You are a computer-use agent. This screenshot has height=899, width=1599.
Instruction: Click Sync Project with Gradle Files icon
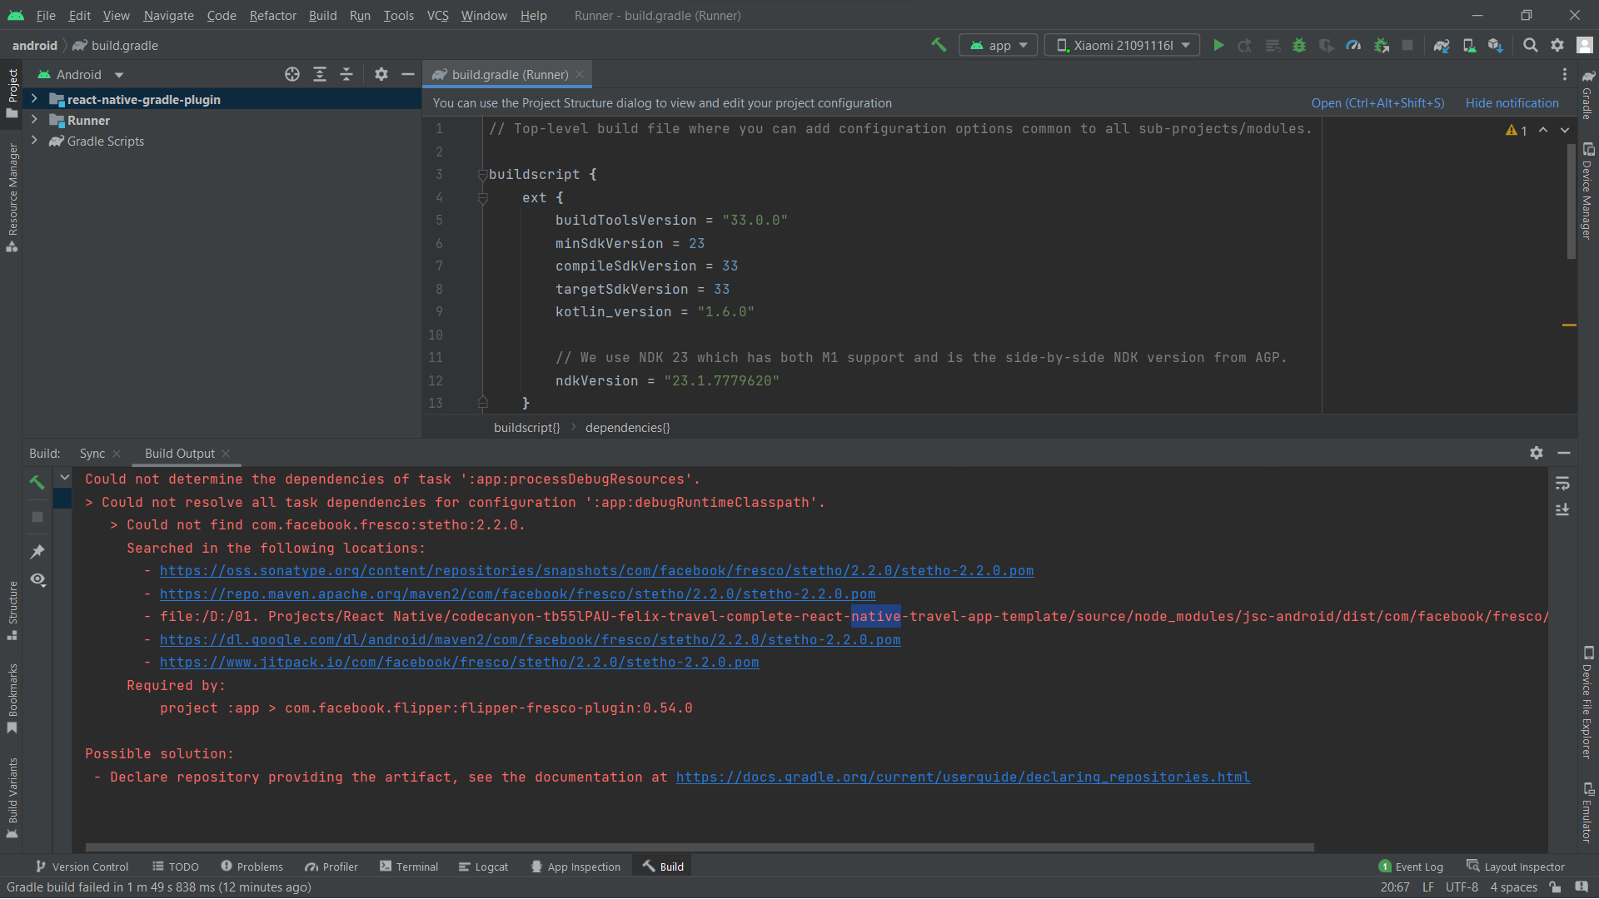(1442, 46)
